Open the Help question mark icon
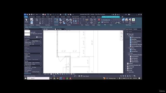The image size is (166, 93). 129,14
